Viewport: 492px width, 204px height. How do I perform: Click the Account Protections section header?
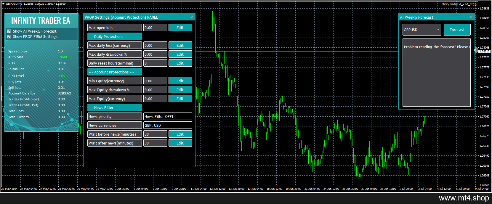click(115, 72)
